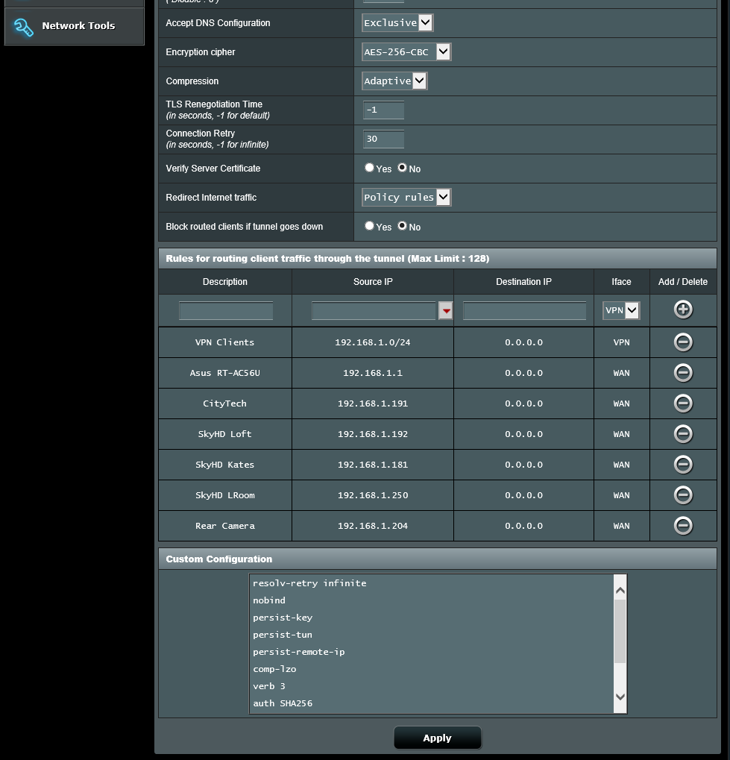Delete the SkyHD LRoom rule

683,495
